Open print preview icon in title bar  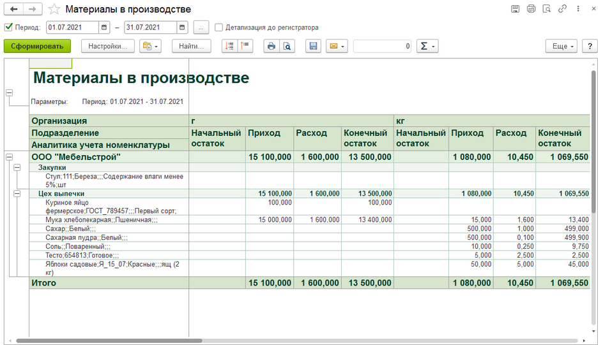pyautogui.click(x=547, y=9)
